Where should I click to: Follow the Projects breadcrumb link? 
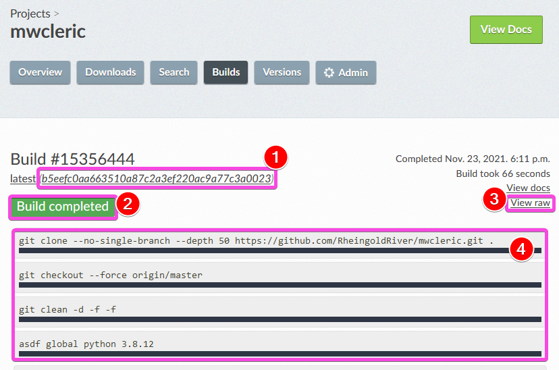click(x=30, y=14)
